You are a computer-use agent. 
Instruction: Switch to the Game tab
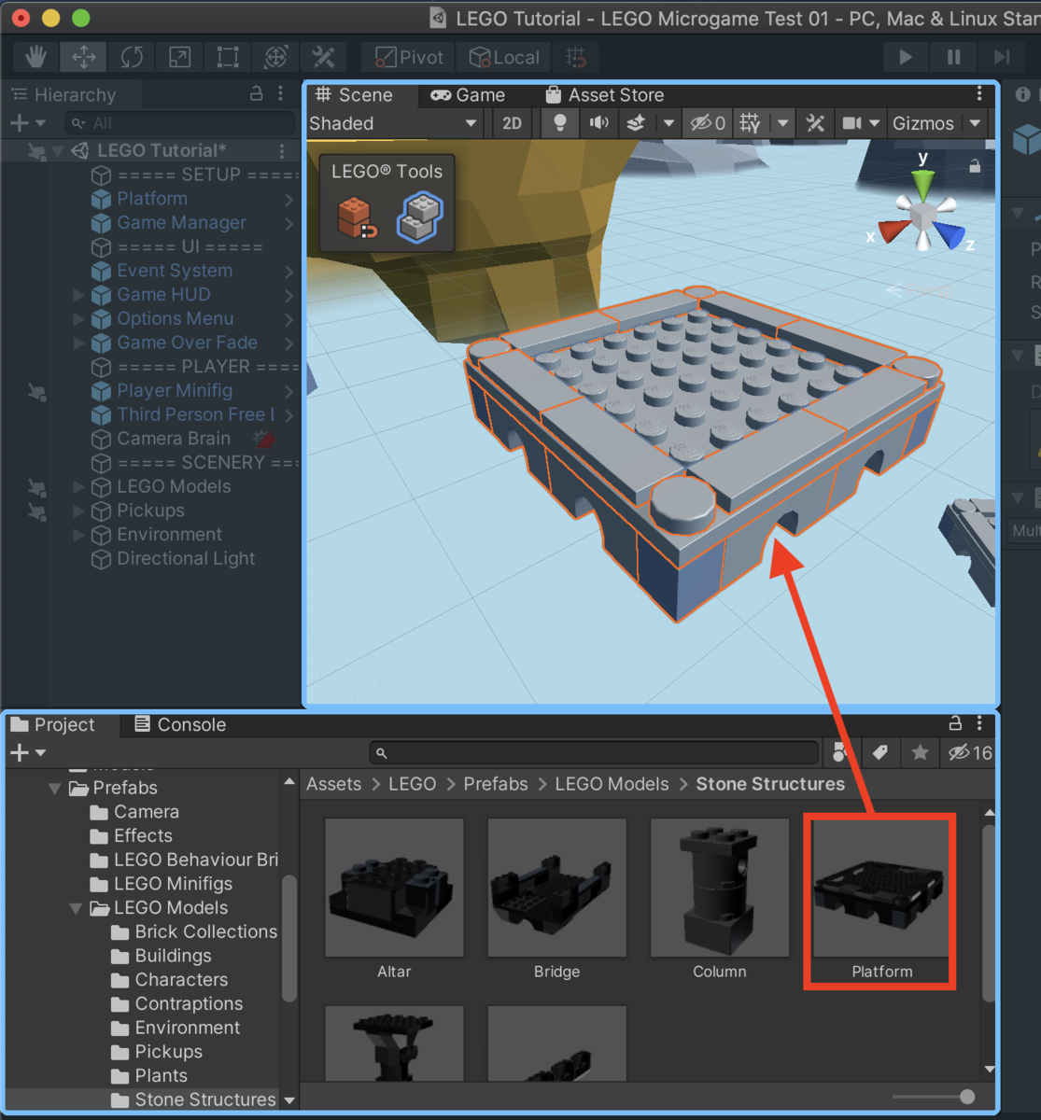[x=468, y=95]
